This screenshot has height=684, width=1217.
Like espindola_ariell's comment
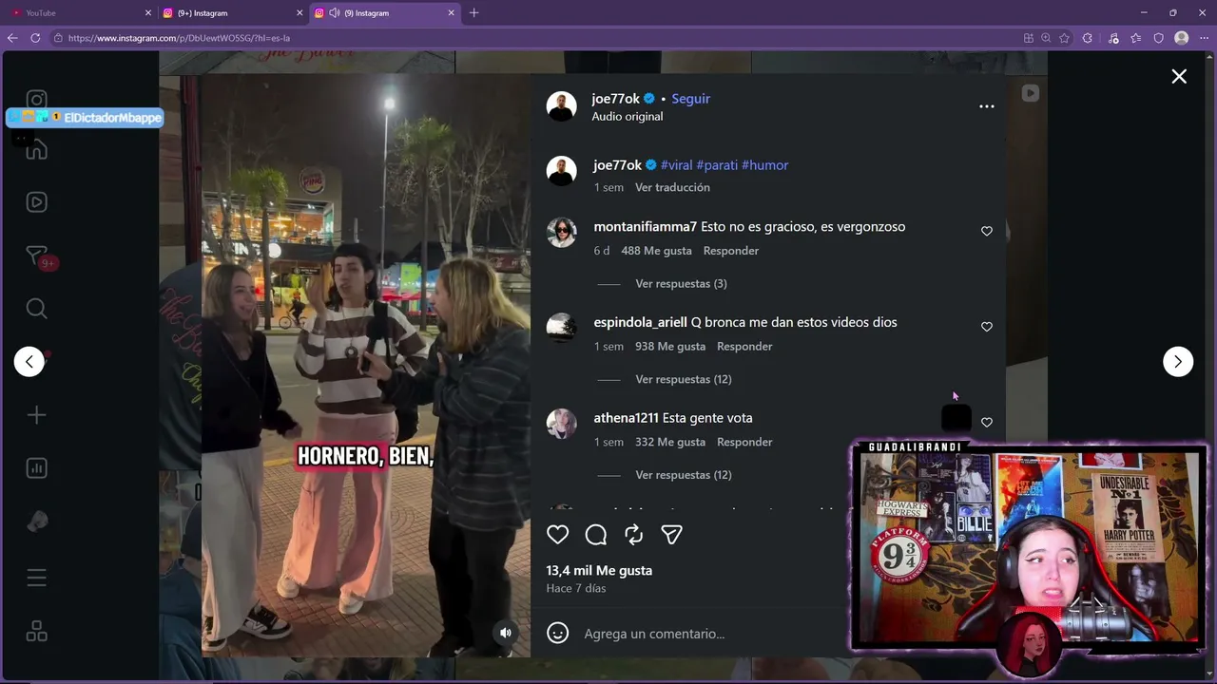click(987, 327)
